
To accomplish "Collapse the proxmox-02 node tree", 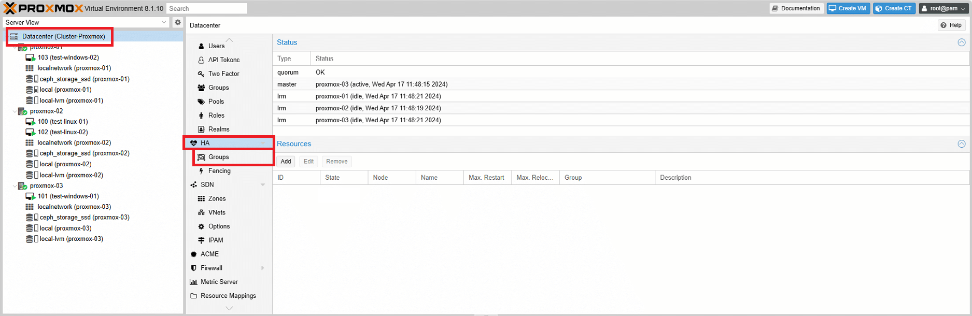I will pos(15,111).
